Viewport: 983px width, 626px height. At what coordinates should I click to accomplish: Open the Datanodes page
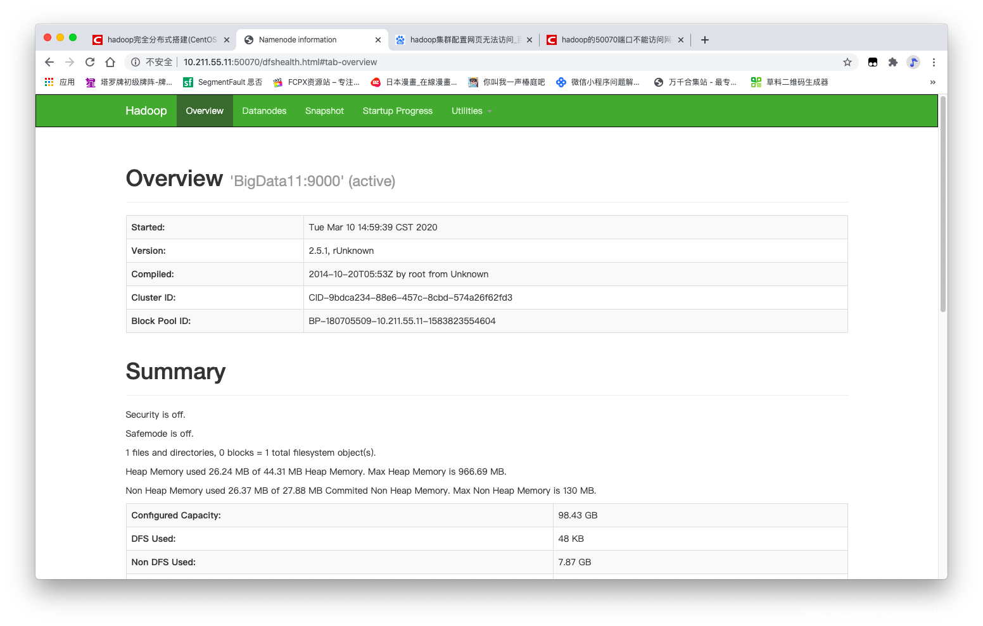[x=264, y=111]
